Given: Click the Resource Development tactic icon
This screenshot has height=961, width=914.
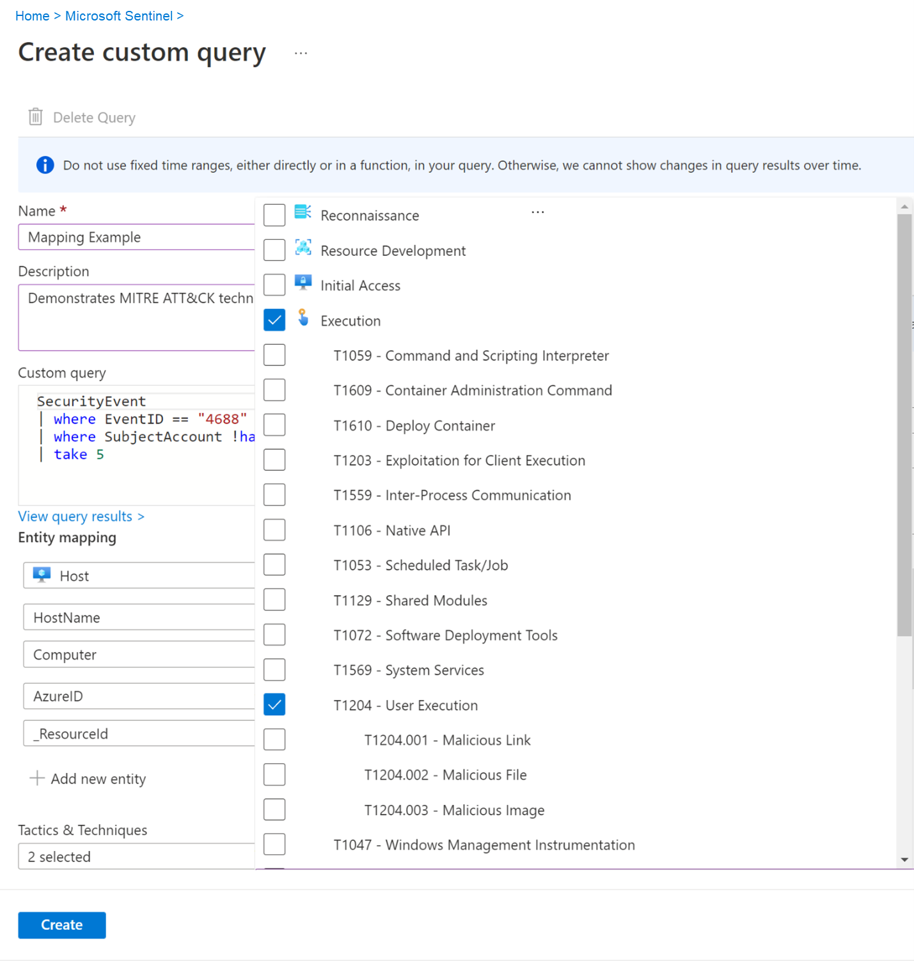Looking at the screenshot, I should pyautogui.click(x=303, y=248).
